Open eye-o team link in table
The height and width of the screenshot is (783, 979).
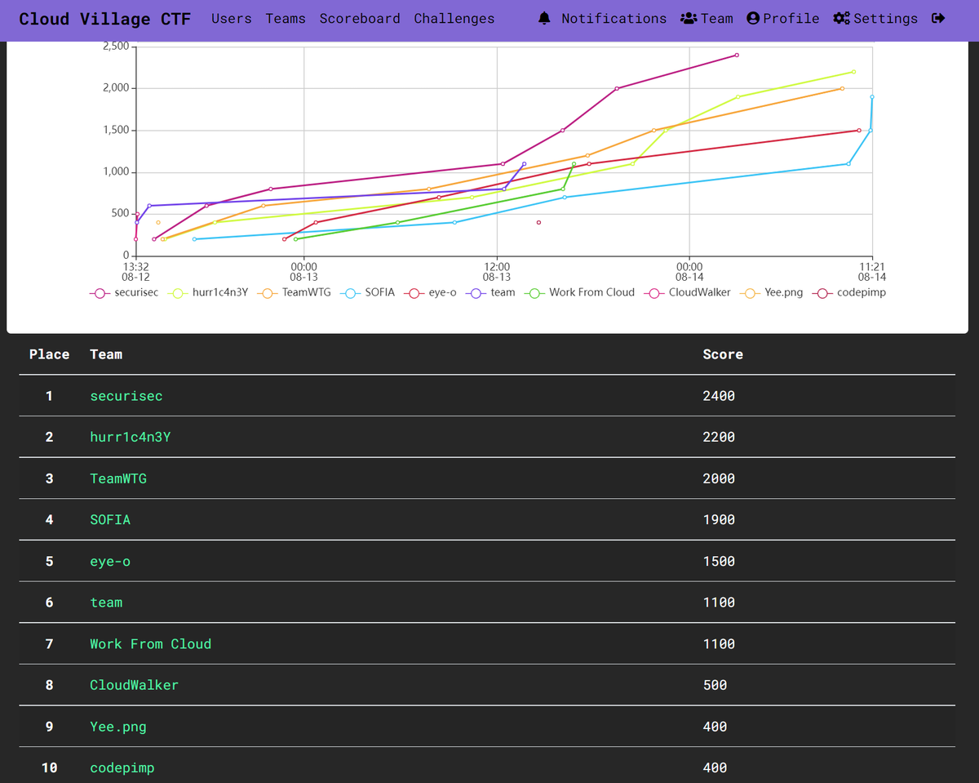pos(110,561)
